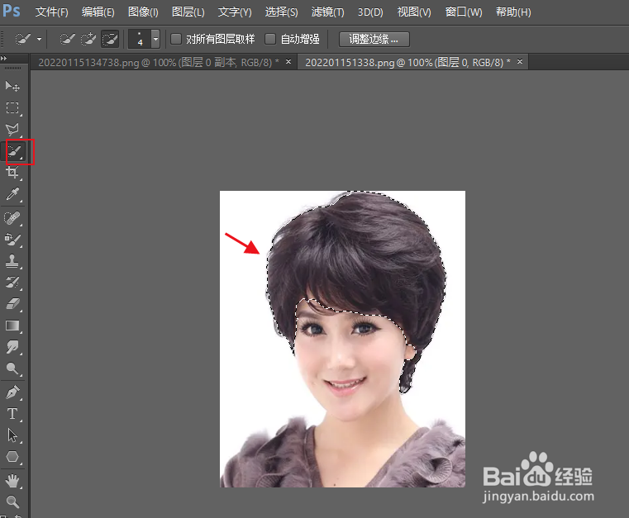Image resolution: width=629 pixels, height=518 pixels.
Task: Select the Spot Healing Brush tool
Action: click(12, 218)
